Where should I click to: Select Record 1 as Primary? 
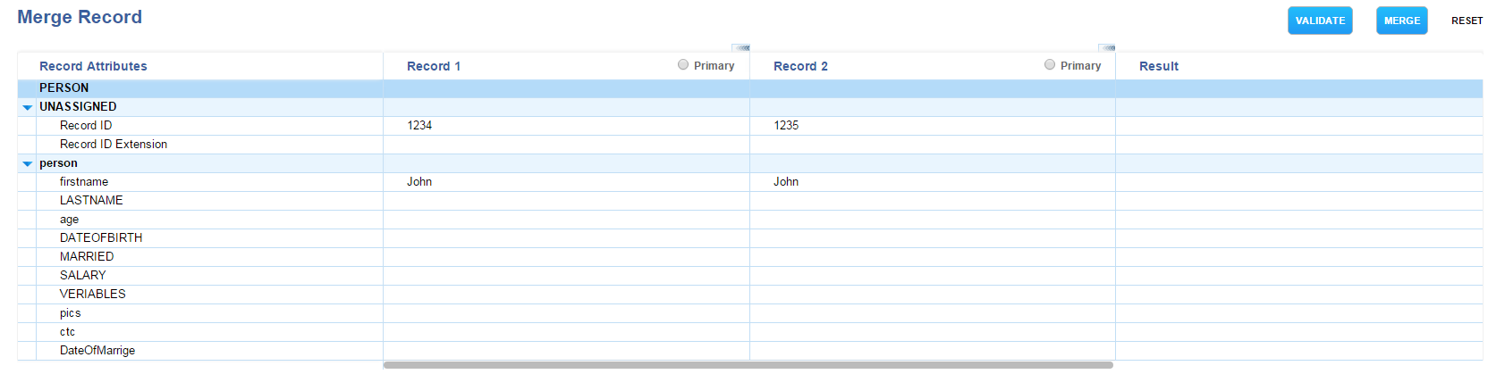pyautogui.click(x=683, y=64)
